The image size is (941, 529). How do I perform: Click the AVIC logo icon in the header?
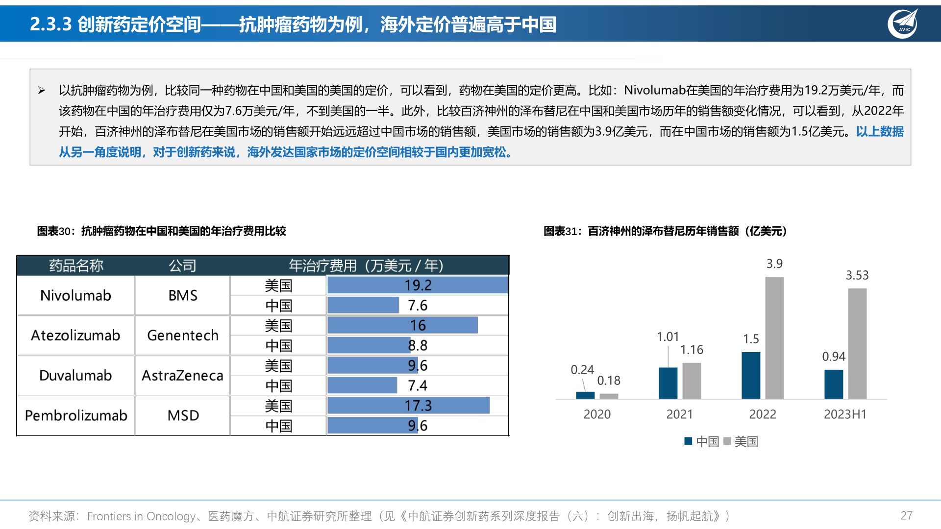pos(903,24)
